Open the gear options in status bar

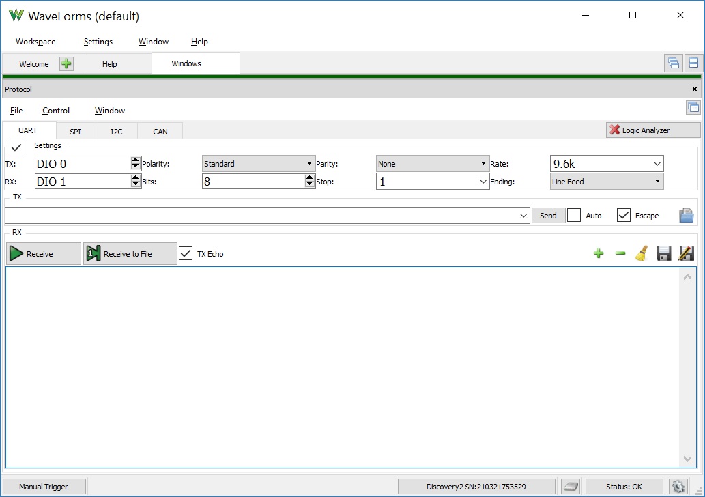coord(678,487)
